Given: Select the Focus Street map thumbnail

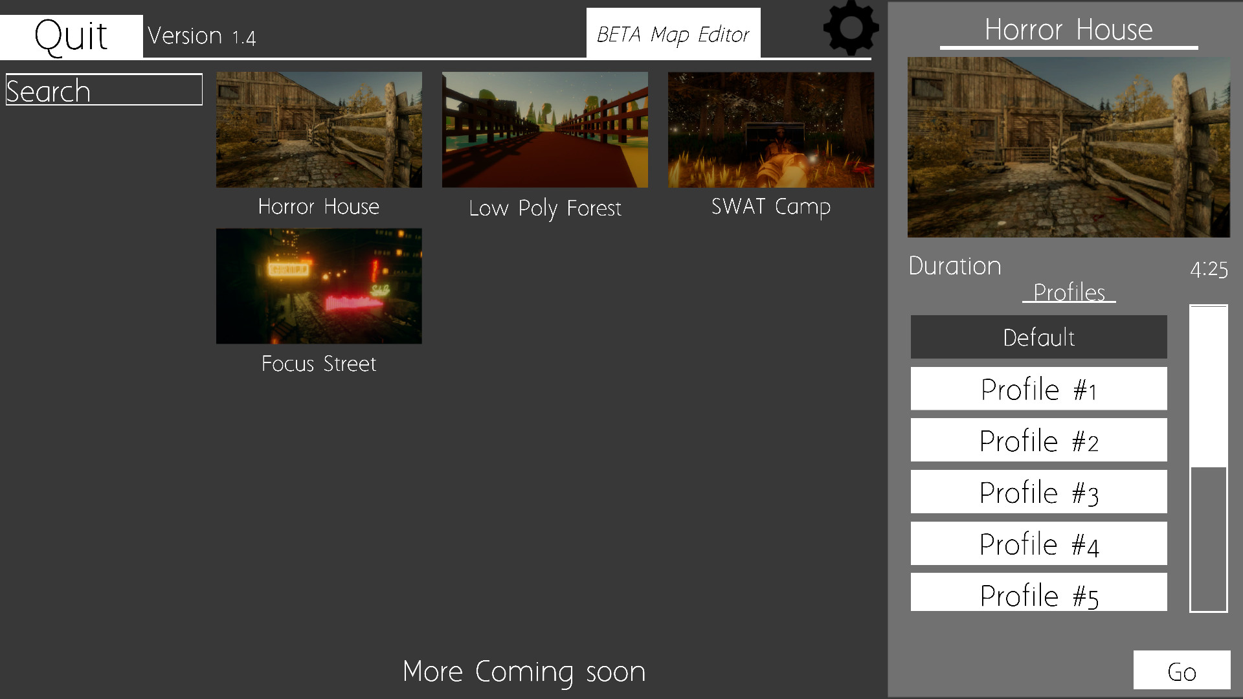Looking at the screenshot, I should click(319, 285).
